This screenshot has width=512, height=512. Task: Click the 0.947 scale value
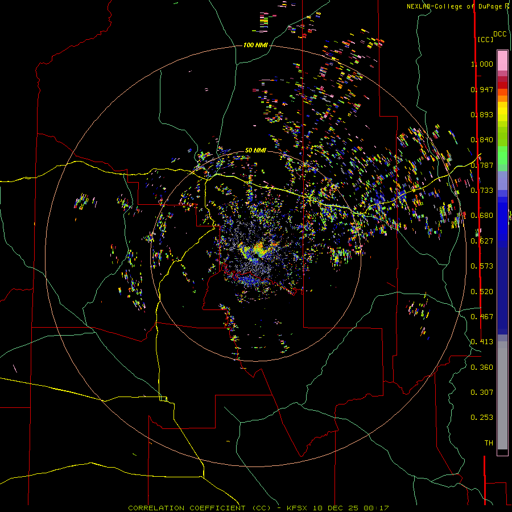(x=482, y=89)
